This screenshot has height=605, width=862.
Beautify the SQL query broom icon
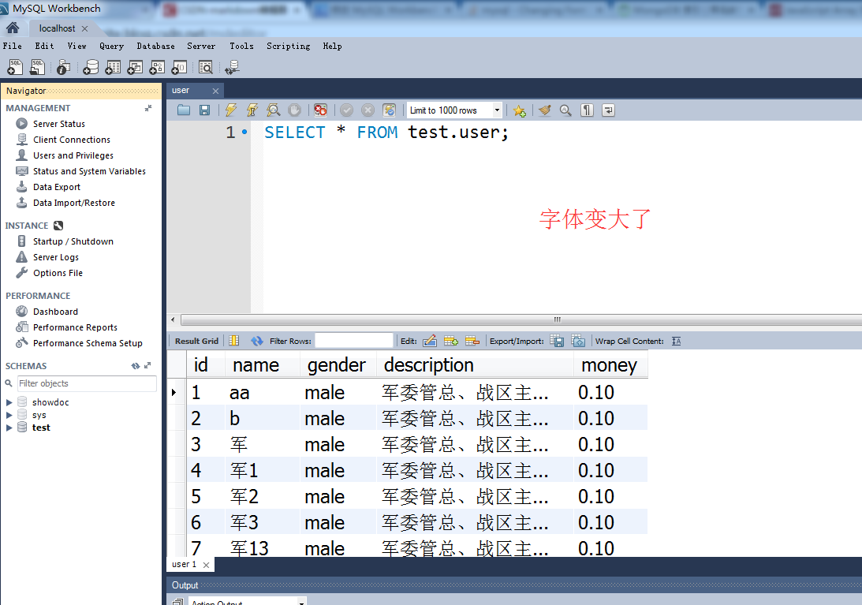tap(545, 110)
